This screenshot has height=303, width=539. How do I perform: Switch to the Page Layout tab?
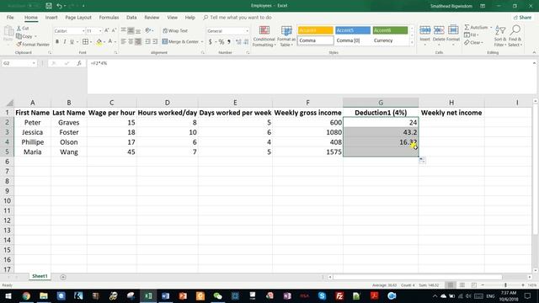[x=78, y=18]
